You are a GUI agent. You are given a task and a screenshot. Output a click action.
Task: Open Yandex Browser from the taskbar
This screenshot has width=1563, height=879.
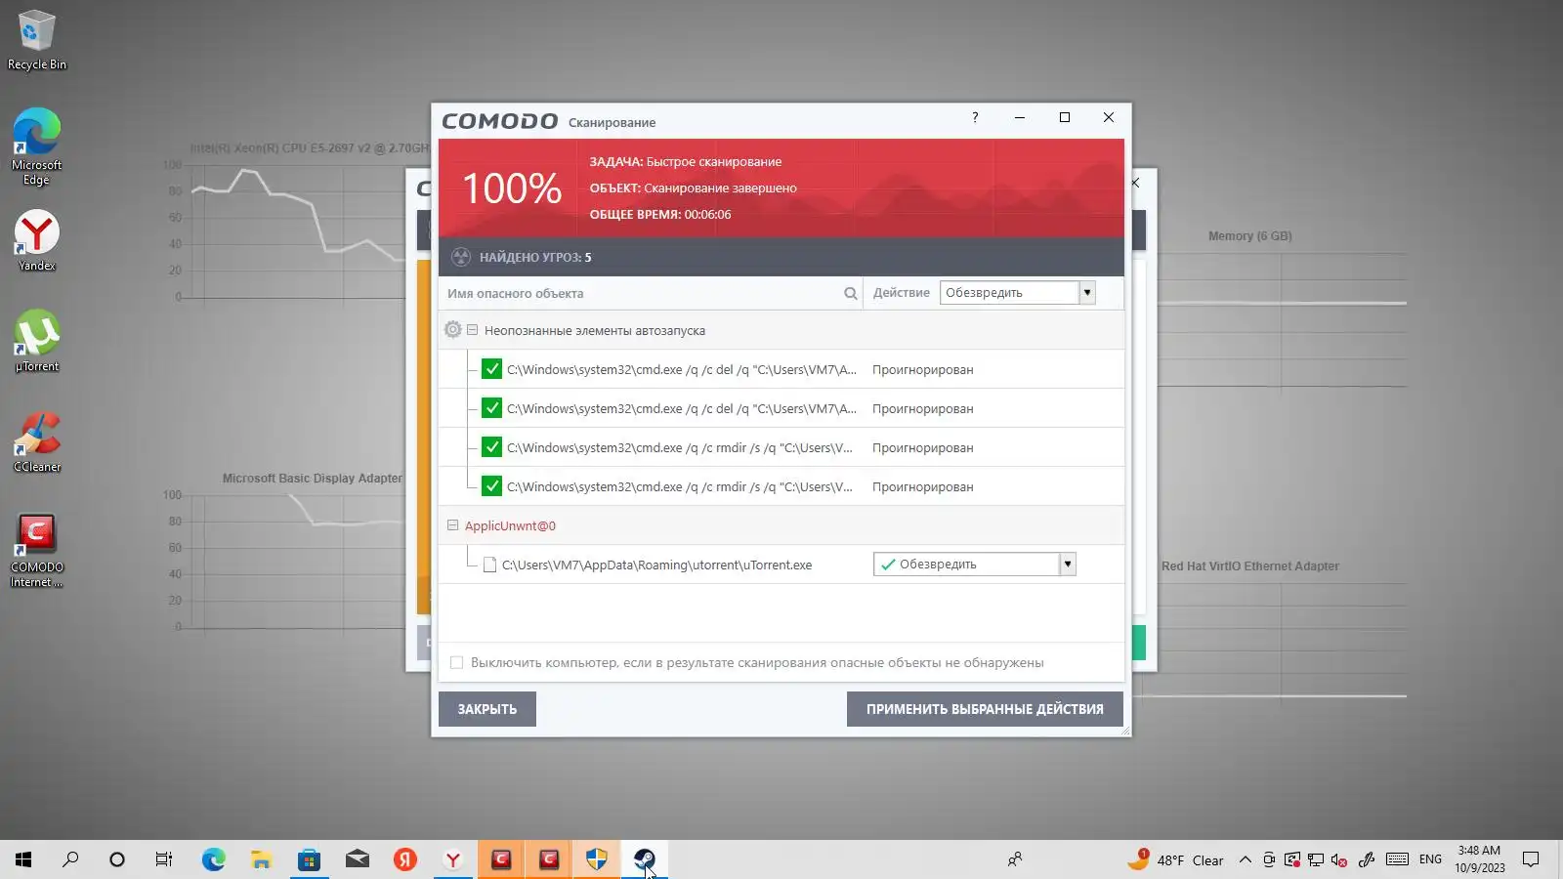(x=452, y=859)
